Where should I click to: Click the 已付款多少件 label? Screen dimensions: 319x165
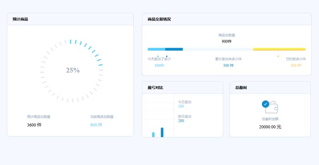click(296, 59)
